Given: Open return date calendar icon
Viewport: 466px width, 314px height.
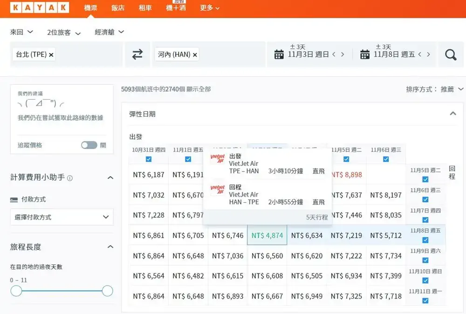Looking at the screenshot, I should pyautogui.click(x=365, y=55).
